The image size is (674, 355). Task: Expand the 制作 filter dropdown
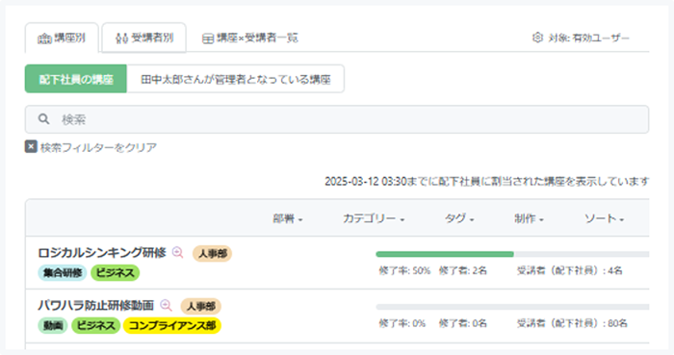(x=529, y=219)
